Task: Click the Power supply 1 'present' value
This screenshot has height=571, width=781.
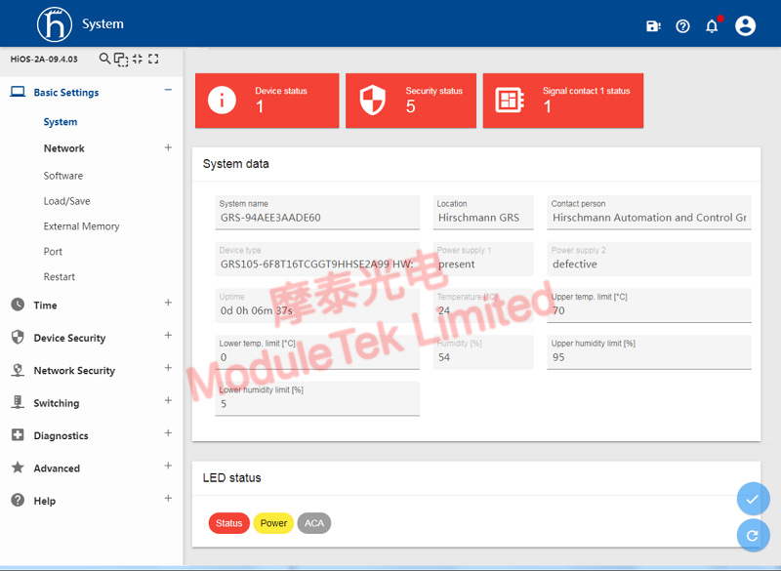Action: click(457, 265)
